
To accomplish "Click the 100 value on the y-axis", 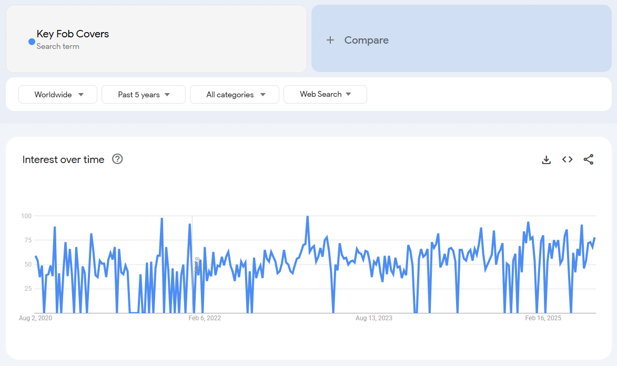I will pos(26,216).
